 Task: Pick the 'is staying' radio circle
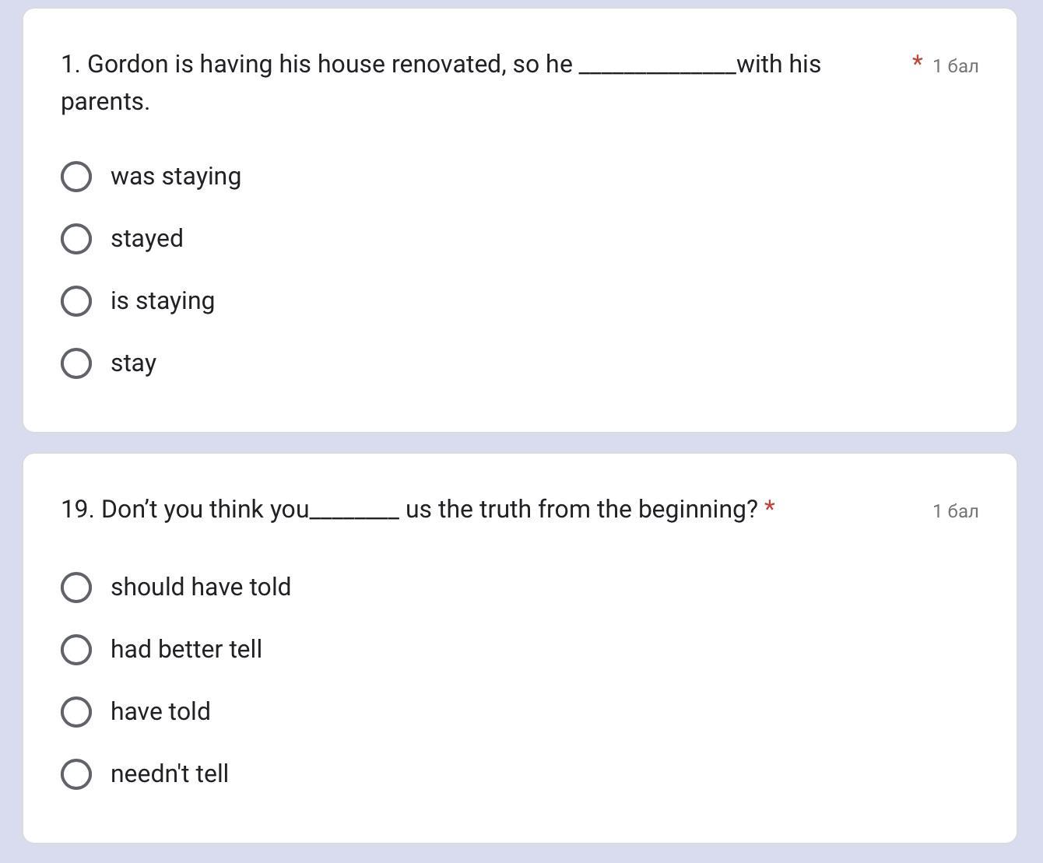76,301
